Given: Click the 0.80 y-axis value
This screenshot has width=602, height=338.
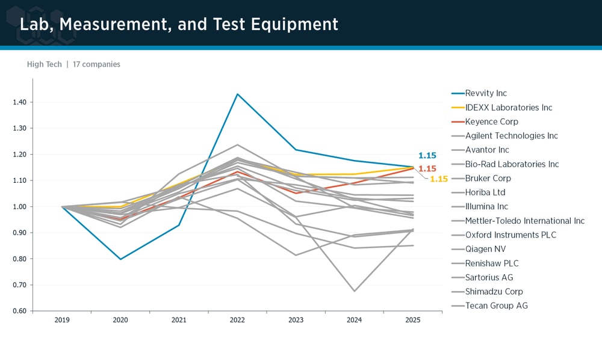Looking at the screenshot, I should [20, 259].
